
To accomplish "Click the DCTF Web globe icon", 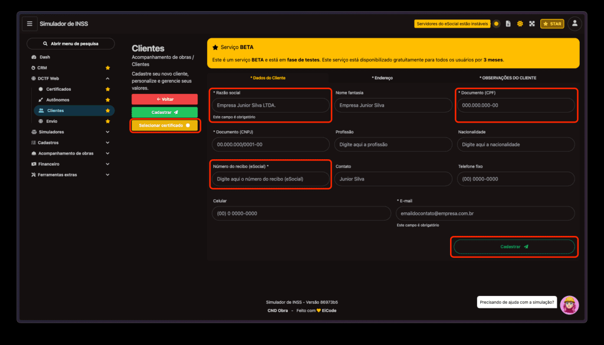I will pyautogui.click(x=33, y=78).
